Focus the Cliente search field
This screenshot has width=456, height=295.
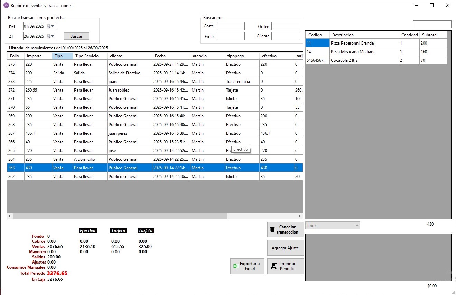(x=285, y=36)
